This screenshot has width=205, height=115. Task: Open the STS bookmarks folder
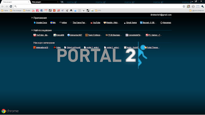tap(98, 11)
